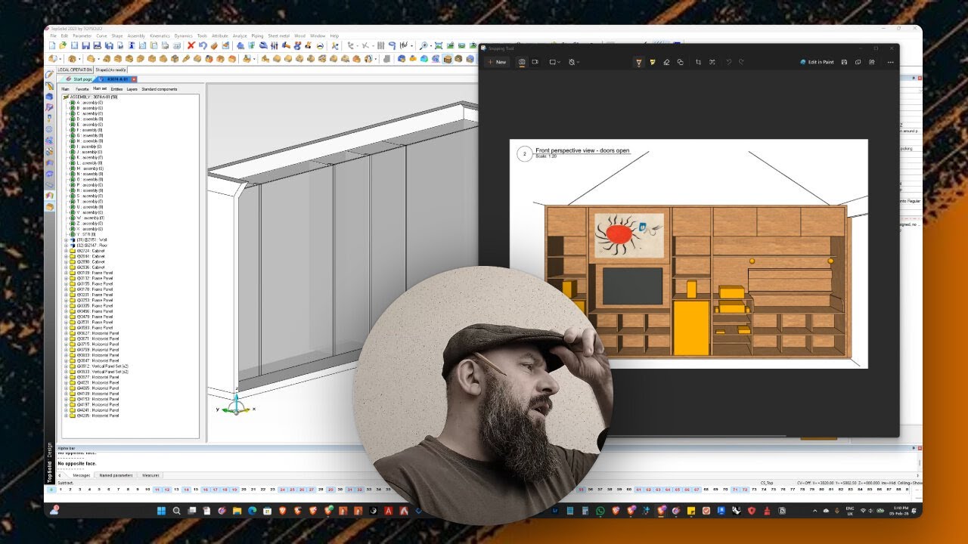Click the Measures tab in alpha bar
Screen dimensions: 968x544
point(150,475)
